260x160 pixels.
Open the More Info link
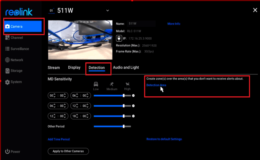(x=174, y=24)
